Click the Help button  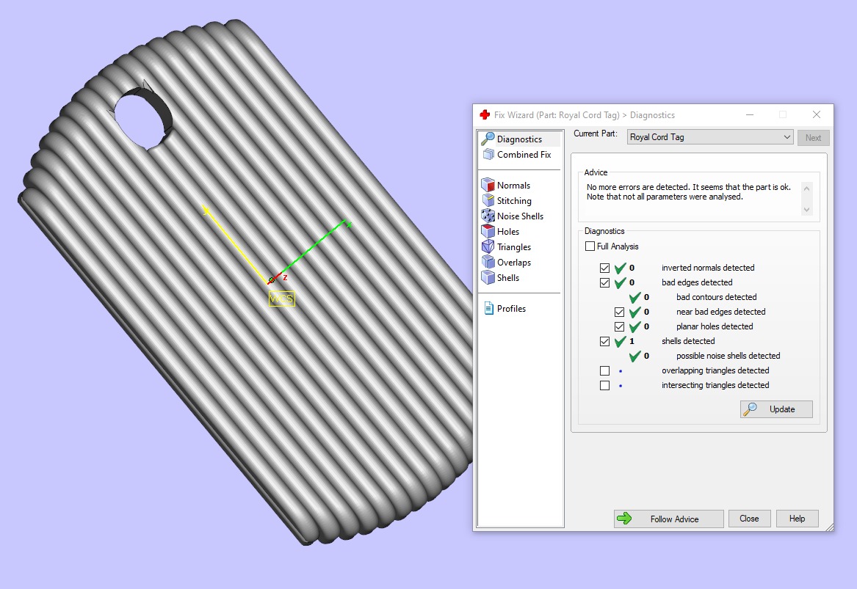click(x=797, y=519)
